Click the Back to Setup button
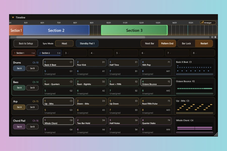The width and height of the screenshot is (227, 151). coord(26,44)
